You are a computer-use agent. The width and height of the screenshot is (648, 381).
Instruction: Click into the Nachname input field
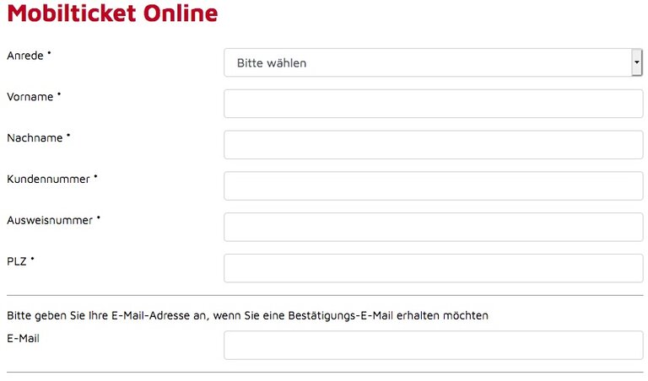pyautogui.click(x=433, y=145)
